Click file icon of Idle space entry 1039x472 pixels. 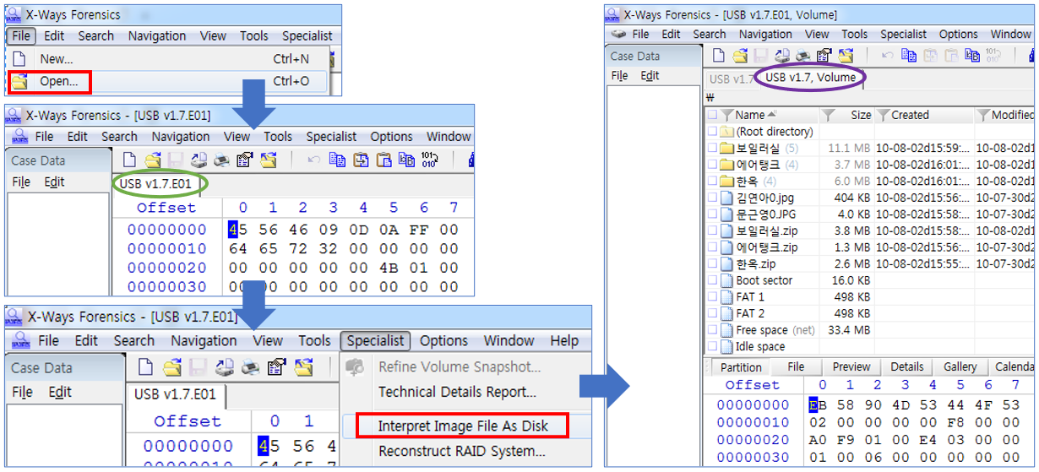click(726, 346)
